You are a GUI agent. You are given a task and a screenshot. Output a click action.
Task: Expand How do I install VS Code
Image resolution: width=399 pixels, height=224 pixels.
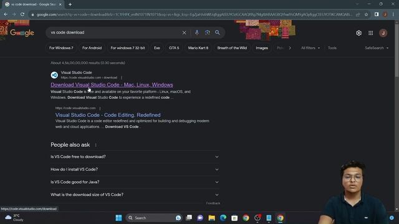135,169
